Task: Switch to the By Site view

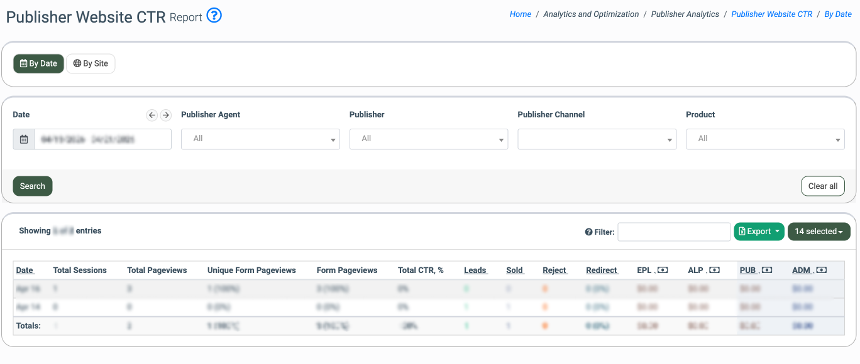Action: coord(91,63)
